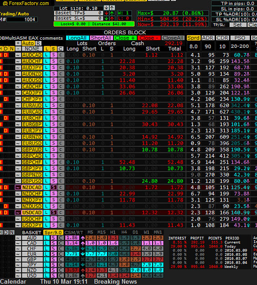Click the red down arrow beside Basket TP
Image resolution: width=257 pixels, height=285 pixels.
pos(106,13)
